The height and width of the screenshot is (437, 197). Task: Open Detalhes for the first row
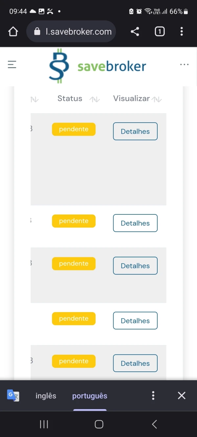[x=135, y=131]
